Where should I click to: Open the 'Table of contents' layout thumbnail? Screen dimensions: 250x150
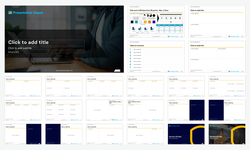[x=156, y=56]
